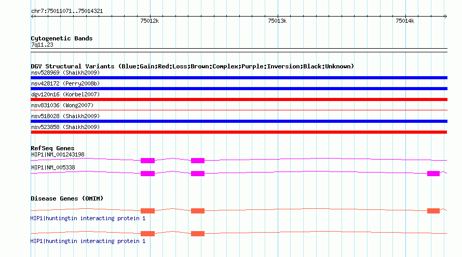
Task: Click the thin red nsv831036 (Wong2007) line
Action: click(x=239, y=110)
